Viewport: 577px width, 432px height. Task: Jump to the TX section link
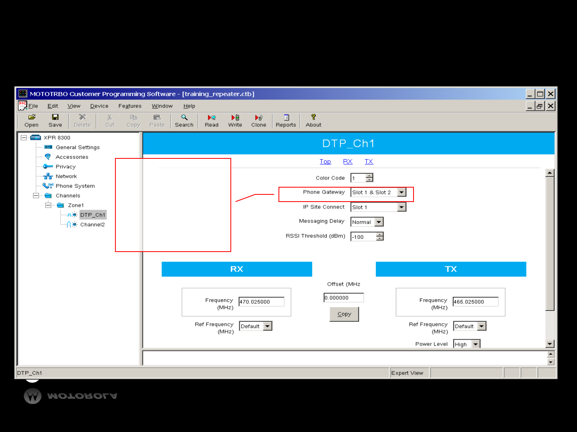pos(369,162)
